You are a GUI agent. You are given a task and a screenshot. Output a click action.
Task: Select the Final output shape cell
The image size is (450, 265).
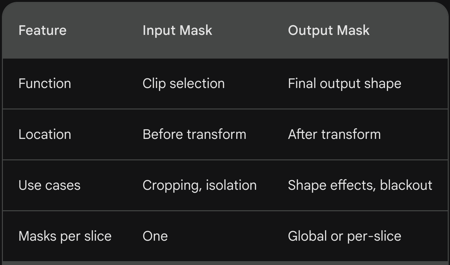coord(344,84)
